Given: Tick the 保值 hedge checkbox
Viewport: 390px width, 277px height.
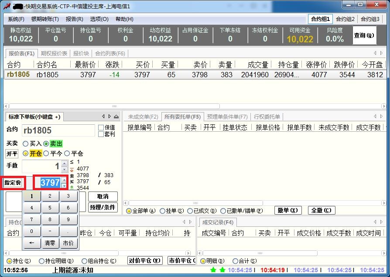Looking at the screenshot, I should pos(101,127).
